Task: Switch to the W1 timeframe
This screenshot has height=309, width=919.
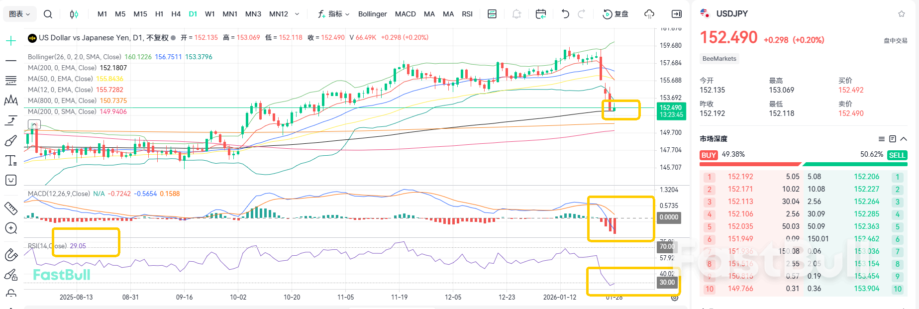Action: 210,14
